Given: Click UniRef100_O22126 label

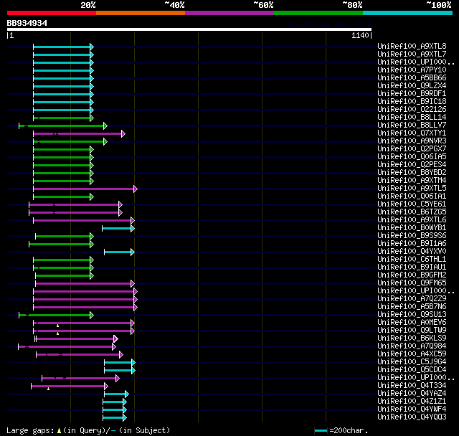Looking at the screenshot, I should [412, 110].
